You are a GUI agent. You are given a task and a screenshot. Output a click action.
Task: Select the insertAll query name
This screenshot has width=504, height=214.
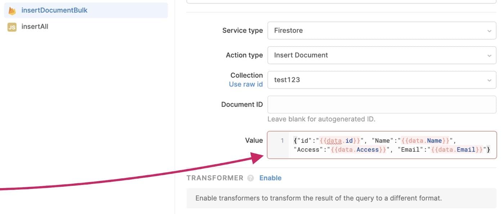pos(35,27)
